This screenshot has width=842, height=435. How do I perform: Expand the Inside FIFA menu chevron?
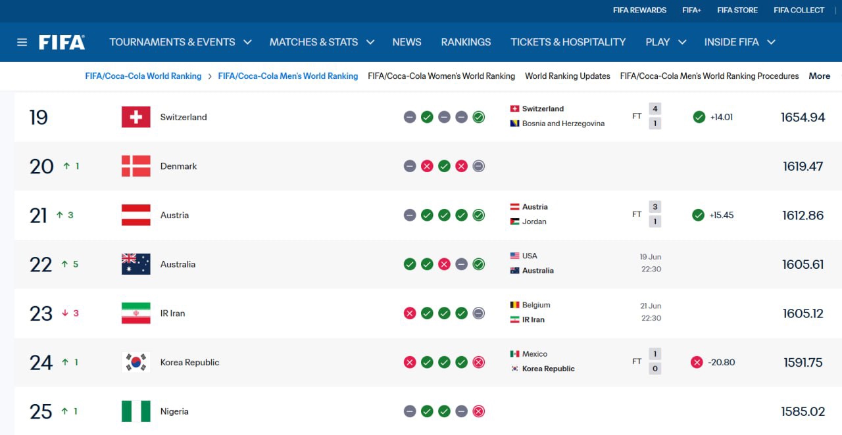pos(771,42)
